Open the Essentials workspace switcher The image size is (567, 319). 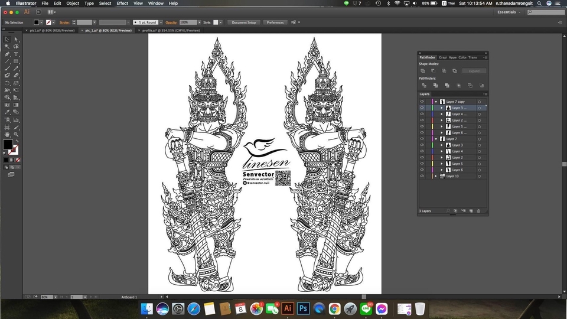tap(509, 12)
